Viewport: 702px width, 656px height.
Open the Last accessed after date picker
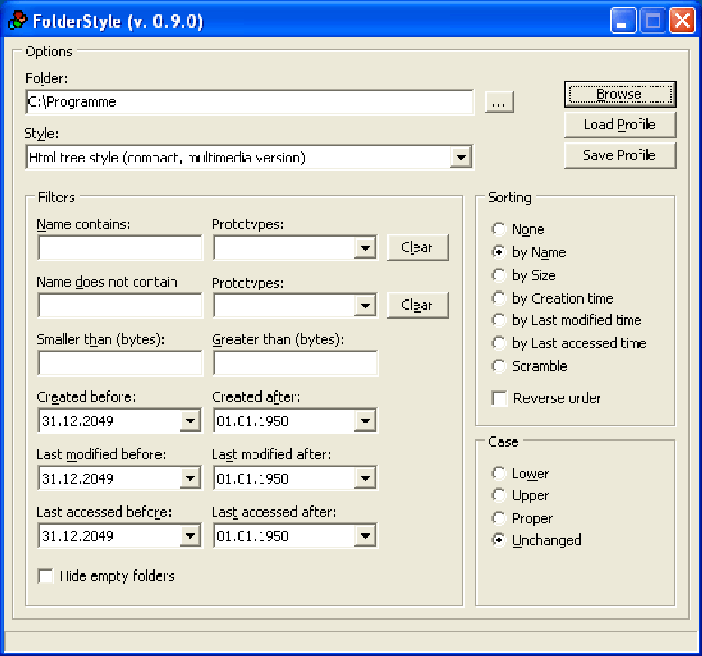tap(365, 536)
